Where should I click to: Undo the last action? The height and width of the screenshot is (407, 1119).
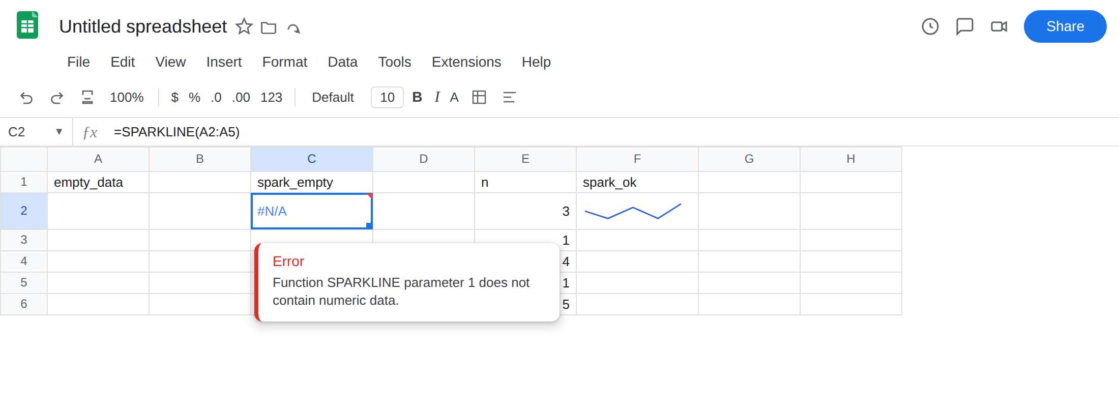coord(26,97)
